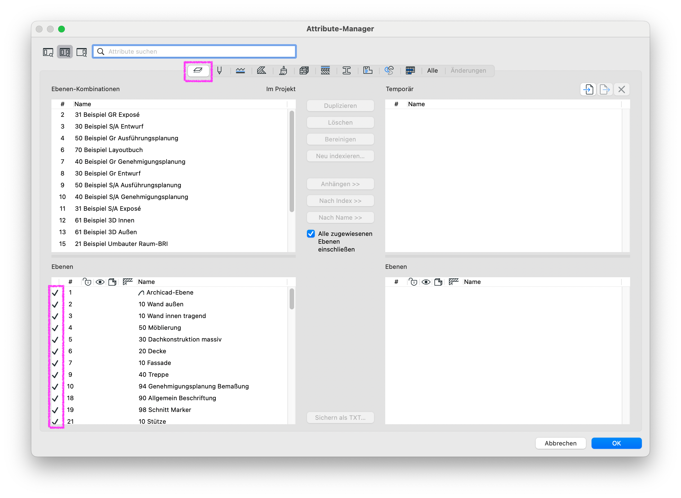Sort project layers by lock column icon

(87, 282)
